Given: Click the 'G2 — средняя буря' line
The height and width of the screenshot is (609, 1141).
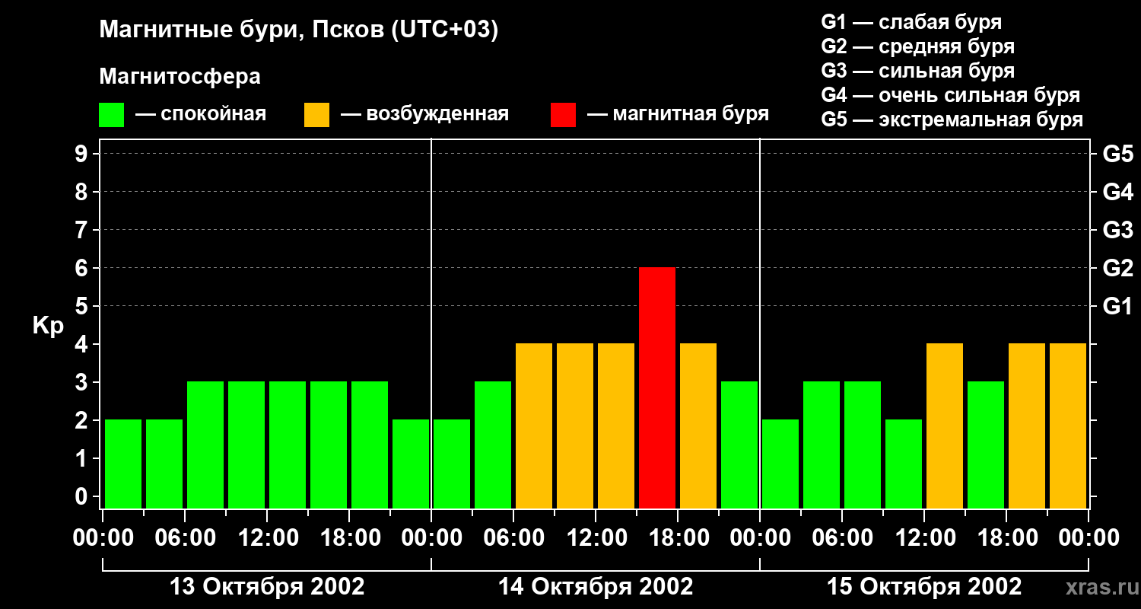Looking at the screenshot, I should (x=917, y=46).
